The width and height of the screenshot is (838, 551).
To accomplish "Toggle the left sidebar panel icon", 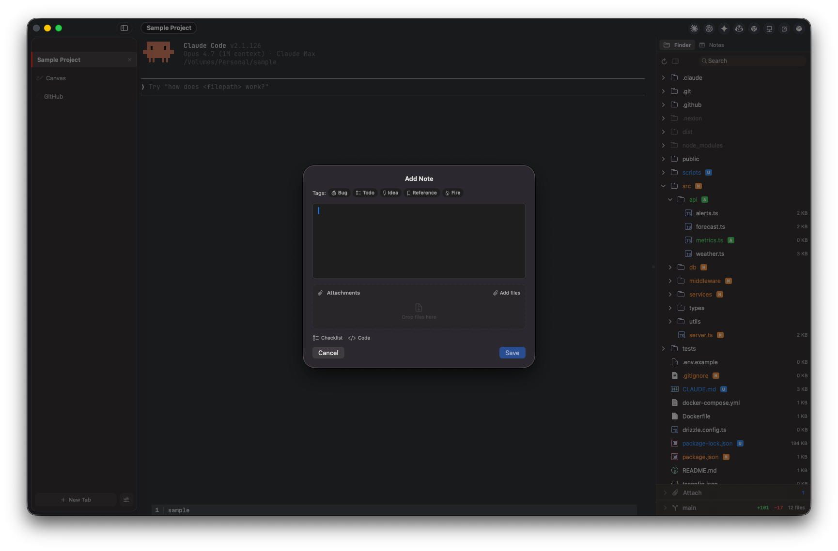I will tap(124, 28).
